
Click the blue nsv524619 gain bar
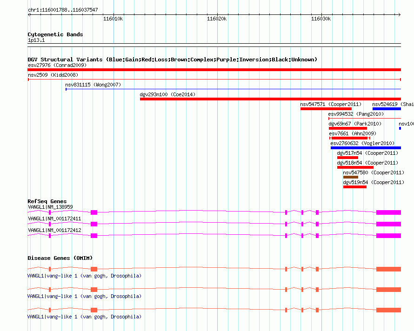[387, 109]
